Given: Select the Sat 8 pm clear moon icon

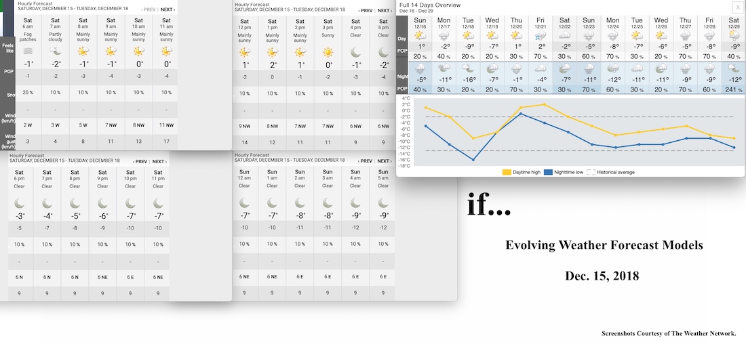Looking at the screenshot, I should [75, 203].
